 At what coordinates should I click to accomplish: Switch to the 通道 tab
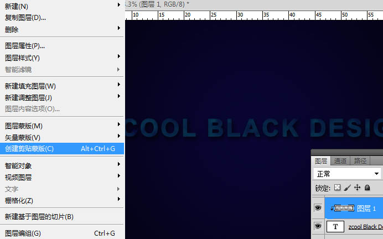(x=340, y=161)
